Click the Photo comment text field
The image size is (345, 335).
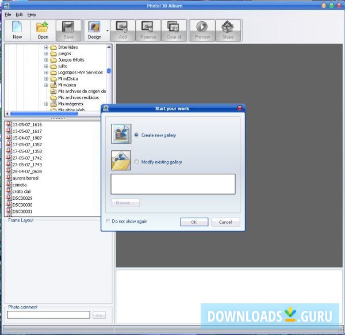click(48, 315)
